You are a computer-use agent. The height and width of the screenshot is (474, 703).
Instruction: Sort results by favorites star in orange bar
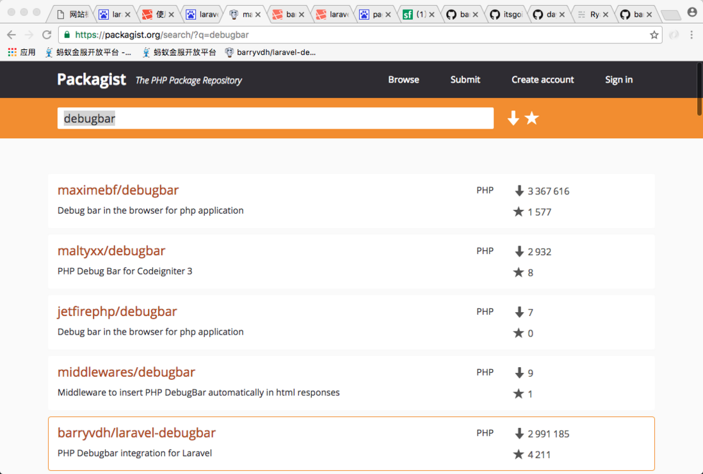click(x=532, y=118)
